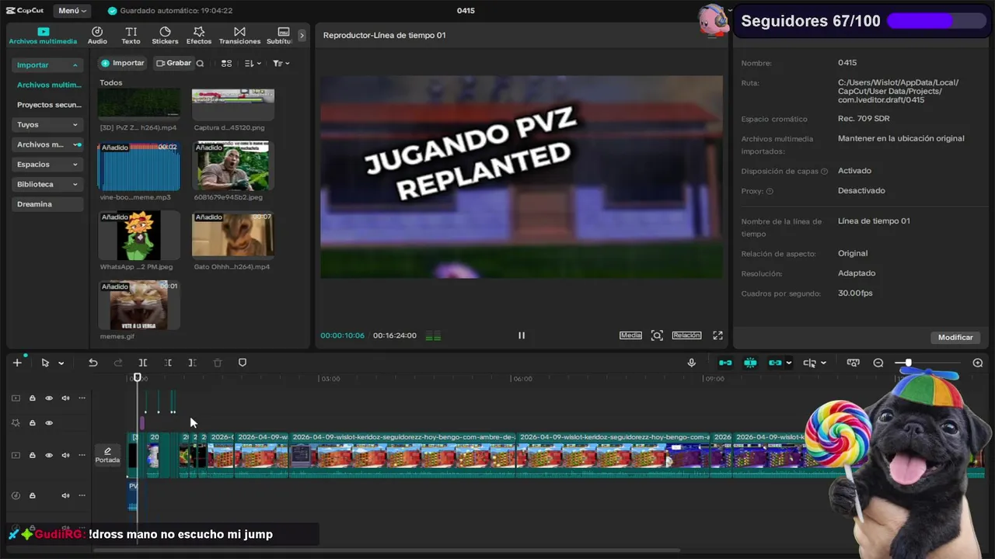995x559 pixels.
Task: Mute the main video track
Action: point(65,455)
